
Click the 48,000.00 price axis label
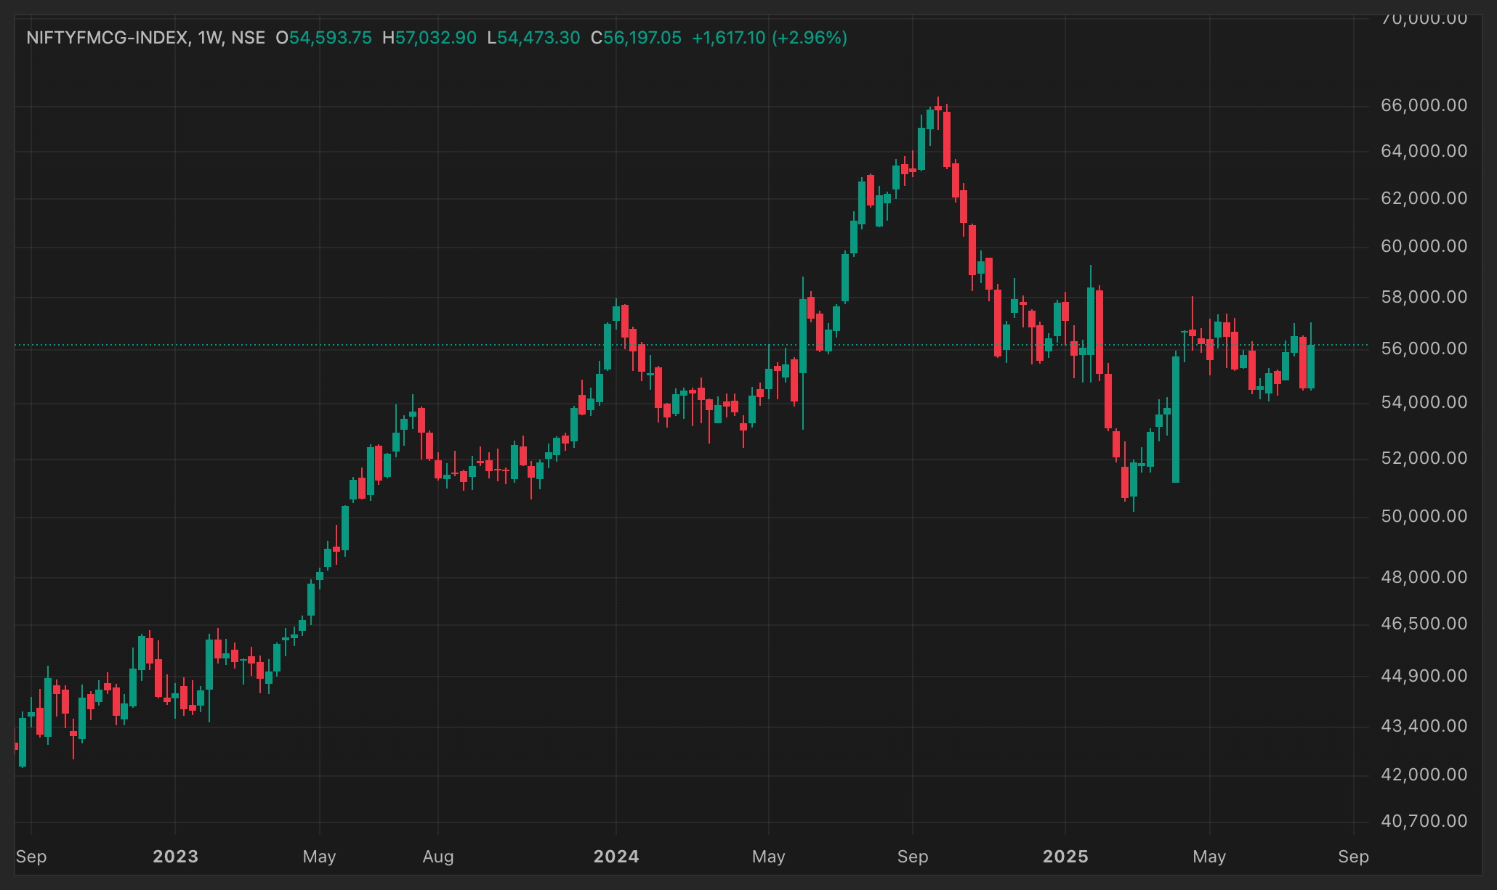point(1424,577)
